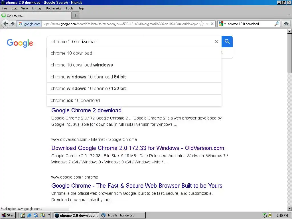Click the Google logo

[20, 43]
